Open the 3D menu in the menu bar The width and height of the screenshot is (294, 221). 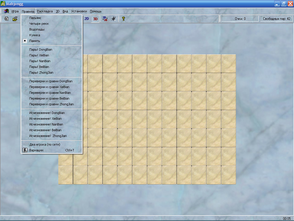point(57,11)
